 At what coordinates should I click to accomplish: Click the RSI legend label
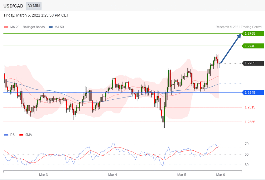[13, 135]
